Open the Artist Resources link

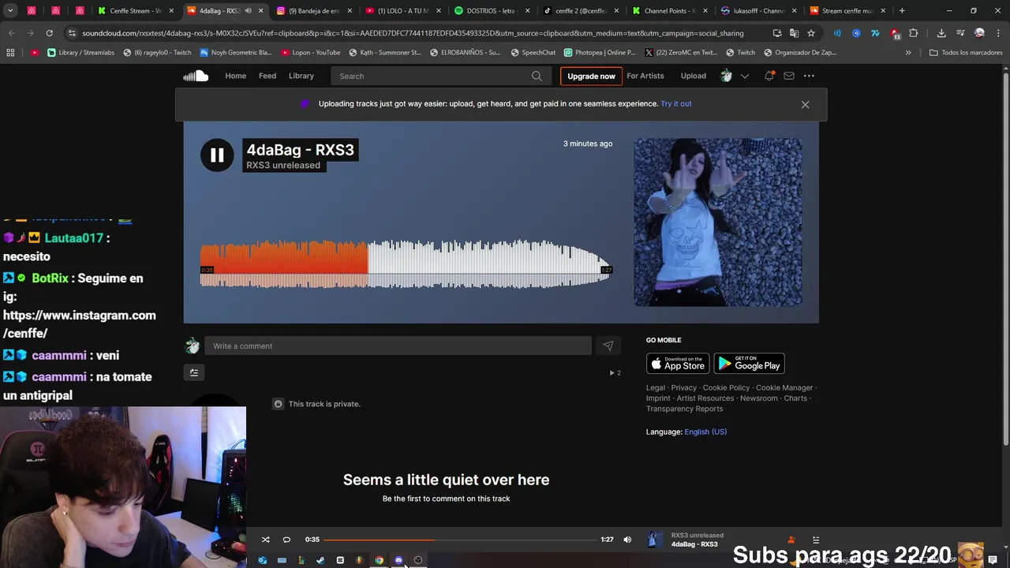click(x=705, y=398)
